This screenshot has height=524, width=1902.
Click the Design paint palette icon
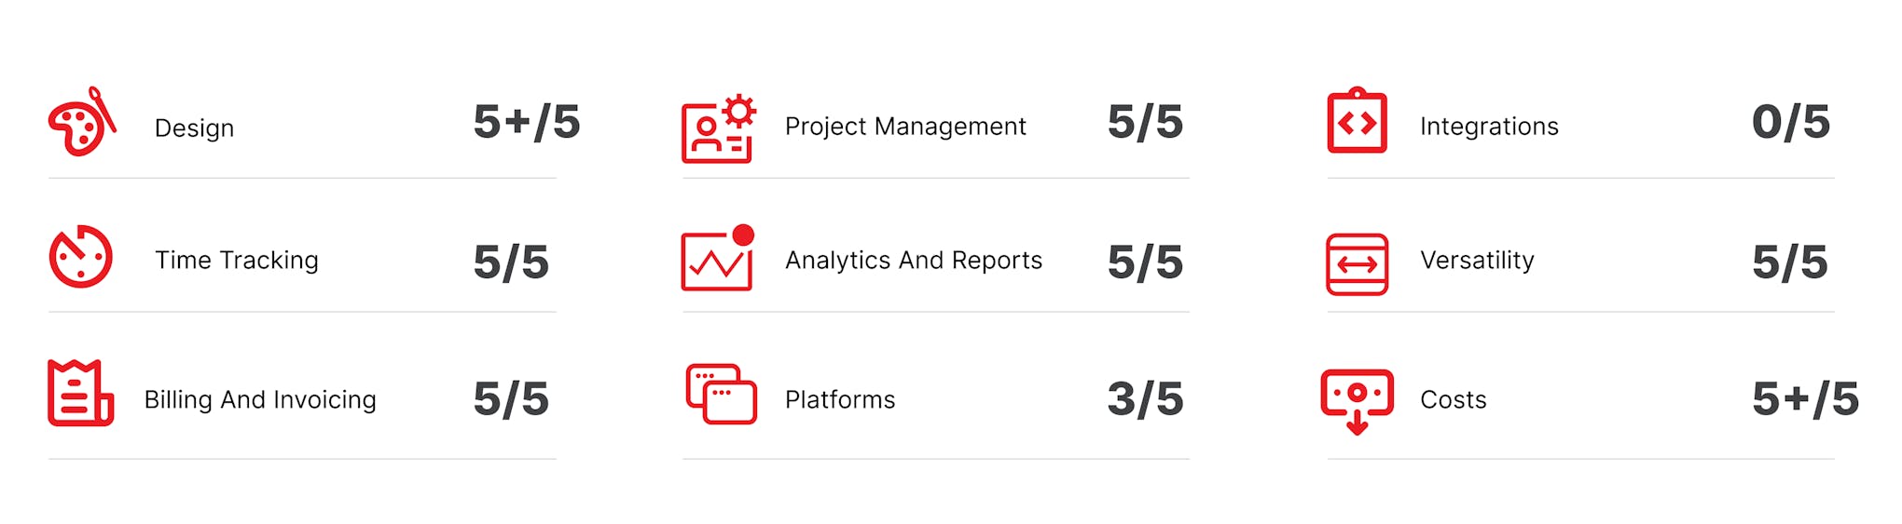[x=82, y=122]
